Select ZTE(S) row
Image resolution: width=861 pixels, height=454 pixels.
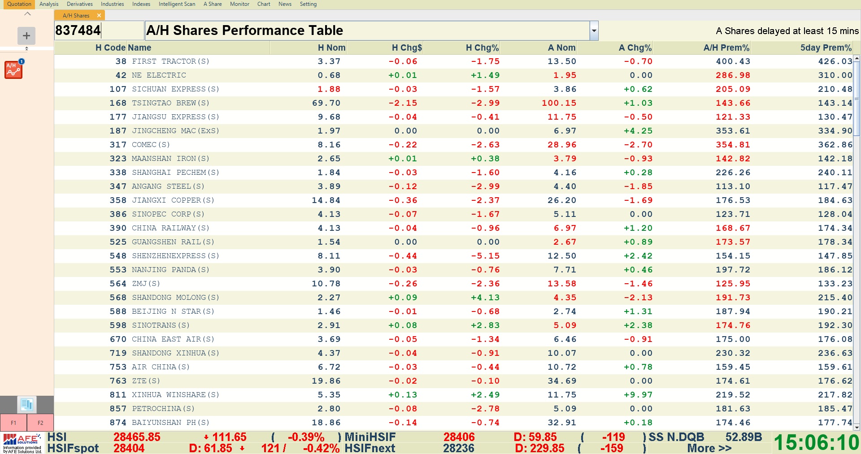coord(453,381)
